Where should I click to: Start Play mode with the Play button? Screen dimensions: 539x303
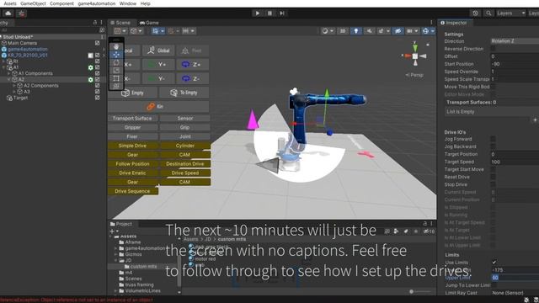(x=257, y=13)
